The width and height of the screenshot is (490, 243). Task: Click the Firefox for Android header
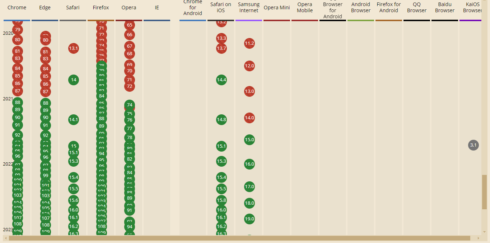point(389,8)
